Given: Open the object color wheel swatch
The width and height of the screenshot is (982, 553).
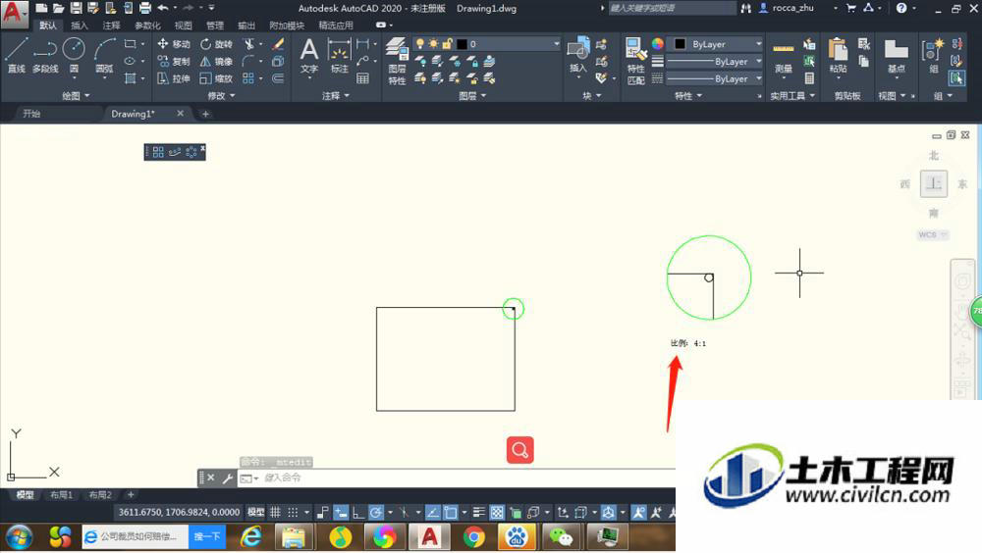Looking at the screenshot, I should pos(657,44).
